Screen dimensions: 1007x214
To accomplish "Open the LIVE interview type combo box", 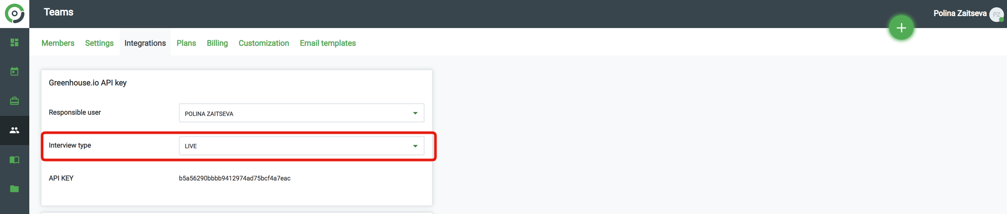I will pyautogui.click(x=301, y=146).
